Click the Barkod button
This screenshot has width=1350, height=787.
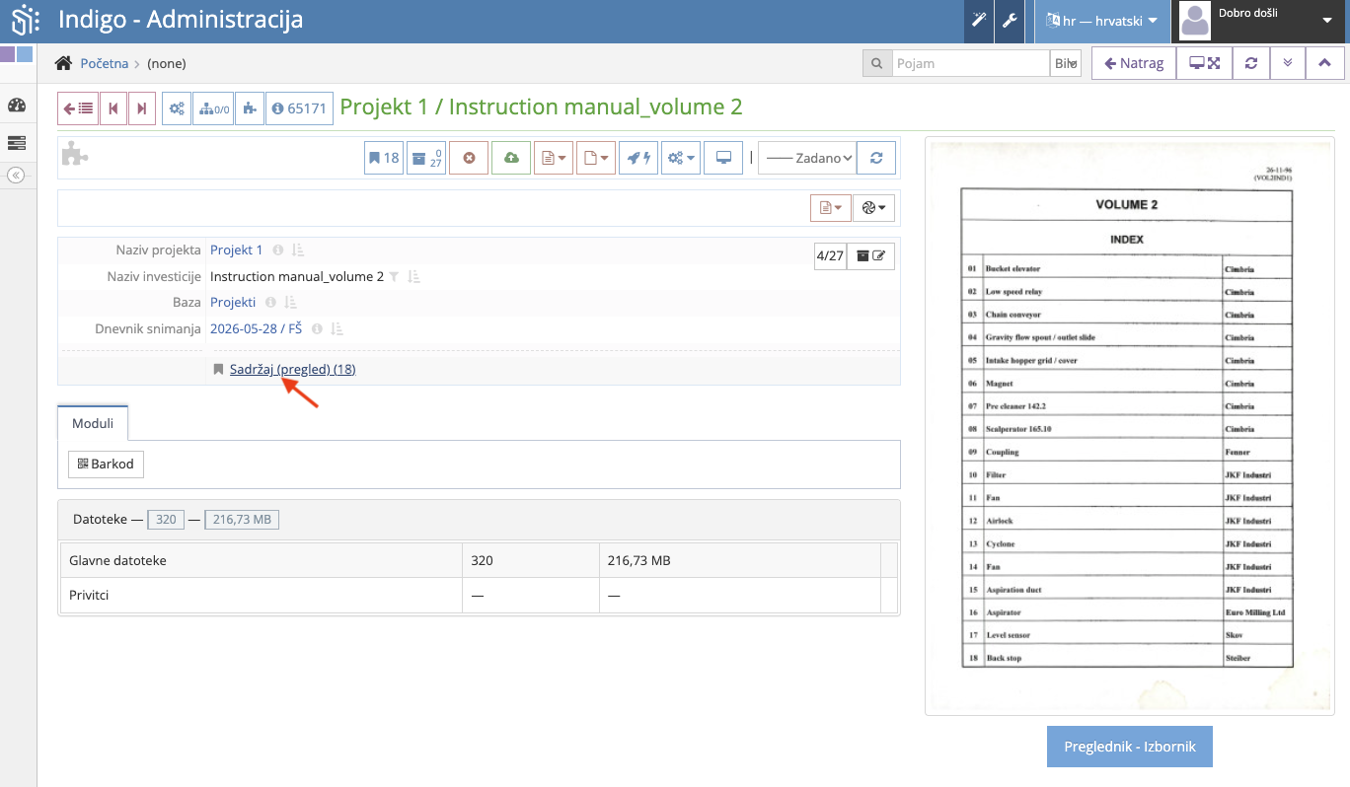point(106,464)
